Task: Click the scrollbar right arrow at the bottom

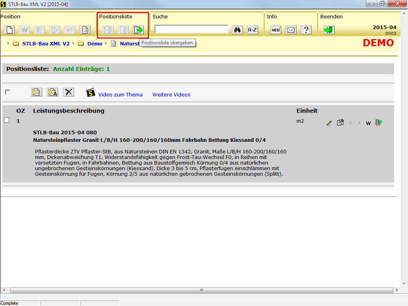Action: coord(397,290)
